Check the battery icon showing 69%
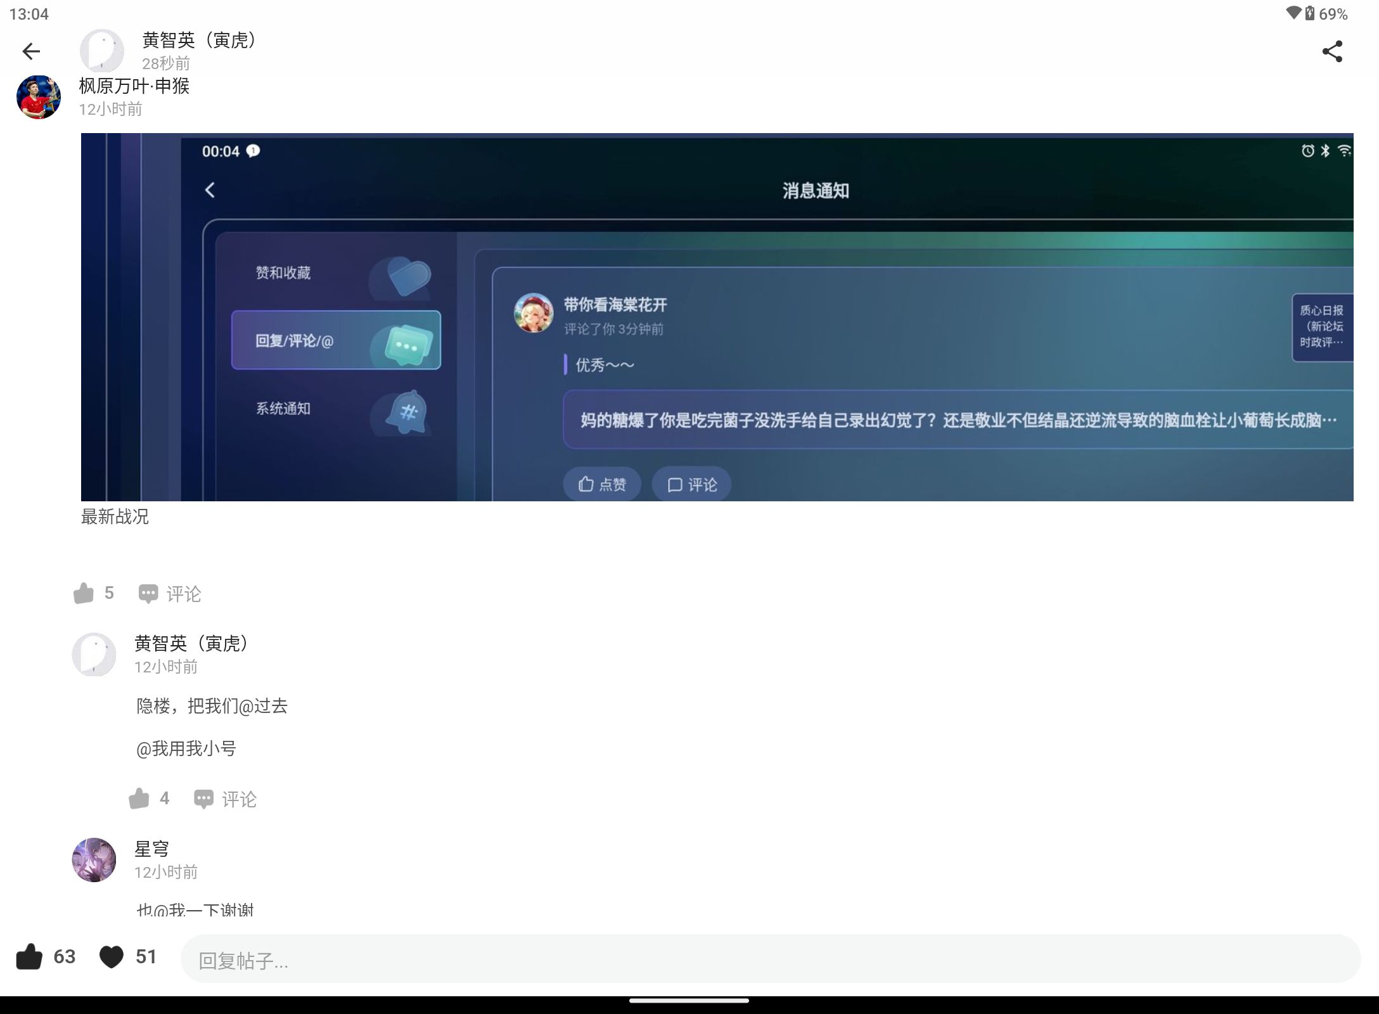The image size is (1379, 1014). [1310, 13]
